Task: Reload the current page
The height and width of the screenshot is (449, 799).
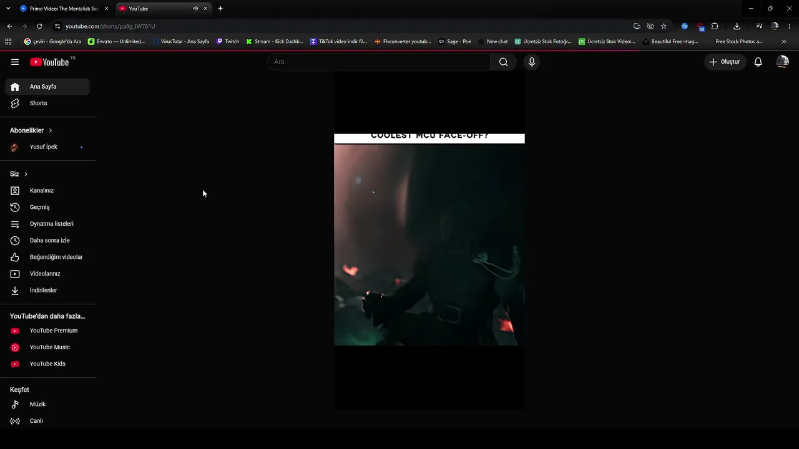Action: tap(39, 26)
